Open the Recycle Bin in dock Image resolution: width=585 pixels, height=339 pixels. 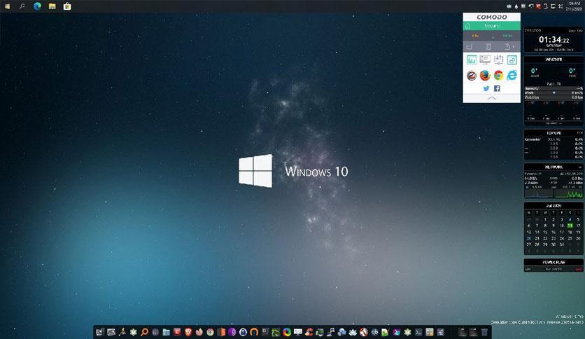[484, 332]
